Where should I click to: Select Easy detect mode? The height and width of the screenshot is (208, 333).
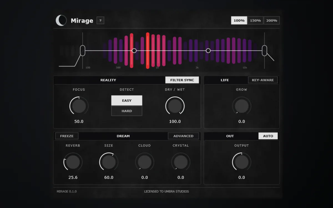[x=127, y=100]
